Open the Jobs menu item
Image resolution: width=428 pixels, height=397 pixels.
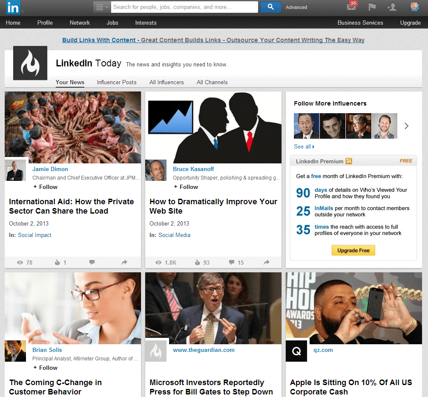click(112, 23)
